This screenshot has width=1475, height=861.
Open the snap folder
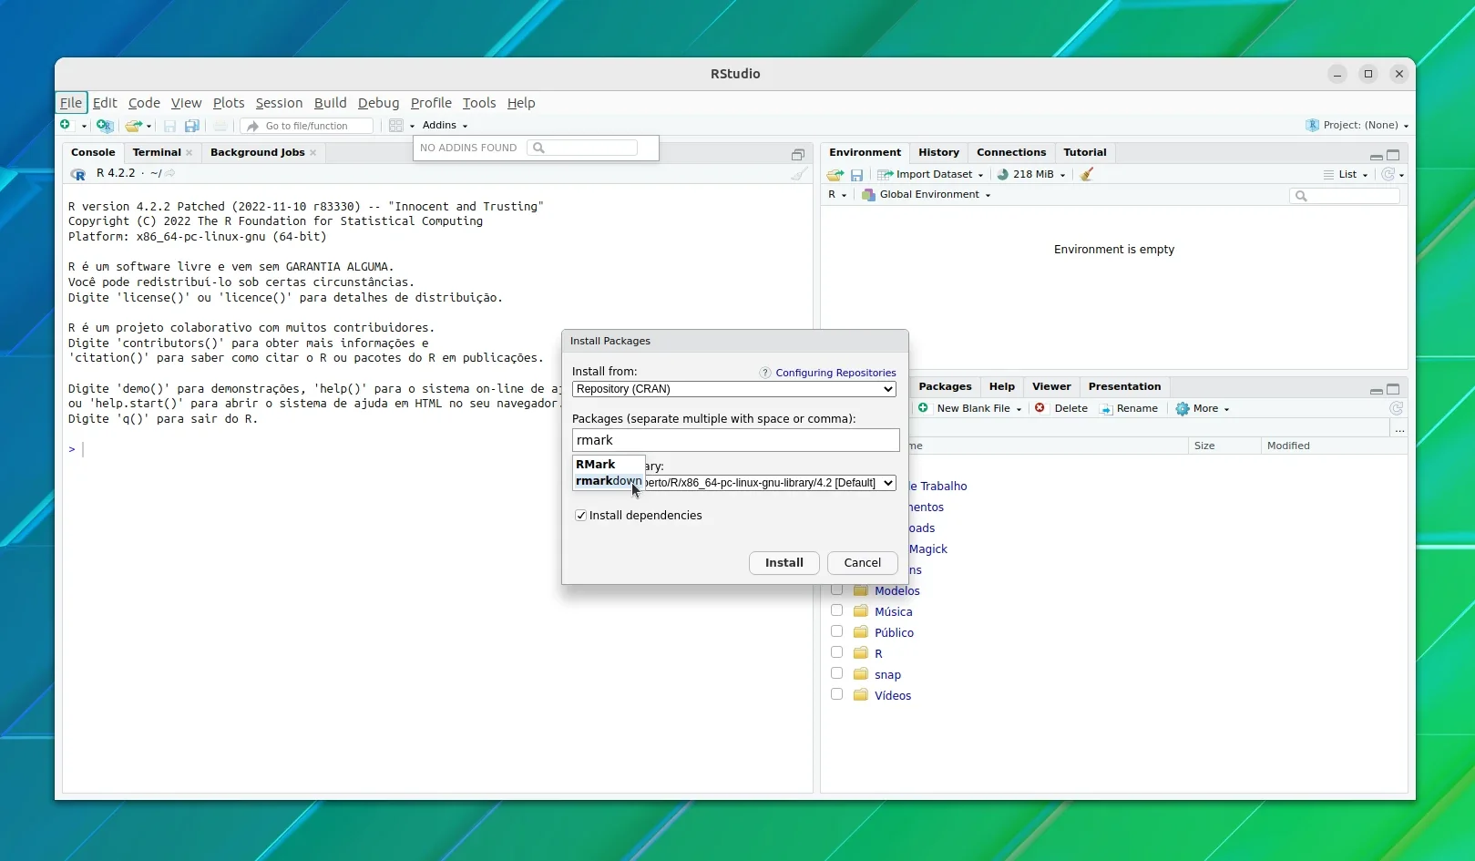(x=887, y=675)
